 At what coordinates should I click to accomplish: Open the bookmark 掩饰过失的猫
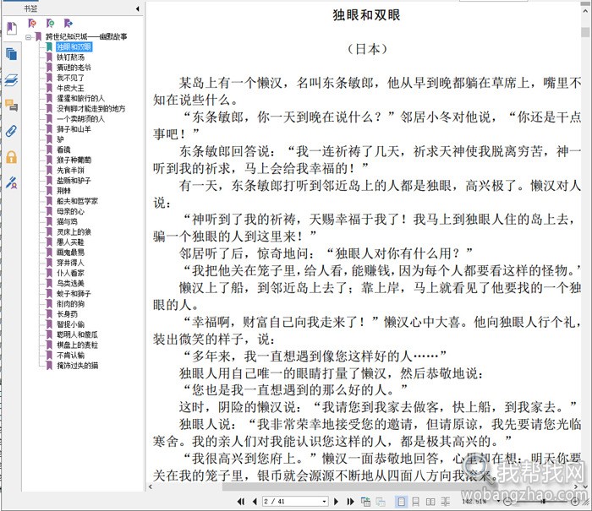(78, 365)
